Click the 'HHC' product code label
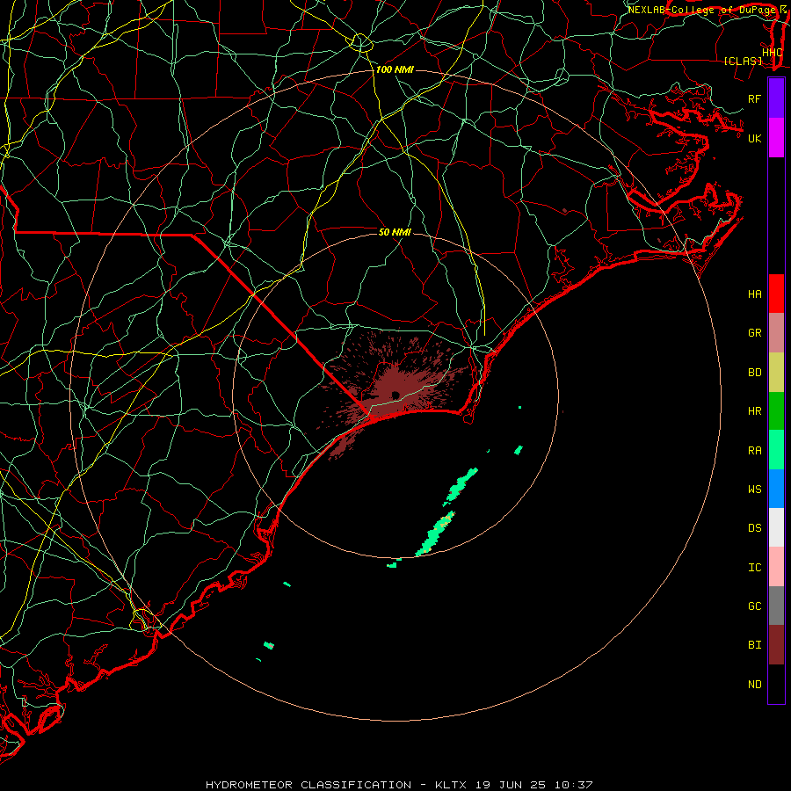Viewport: 791px width, 791px height. point(773,53)
